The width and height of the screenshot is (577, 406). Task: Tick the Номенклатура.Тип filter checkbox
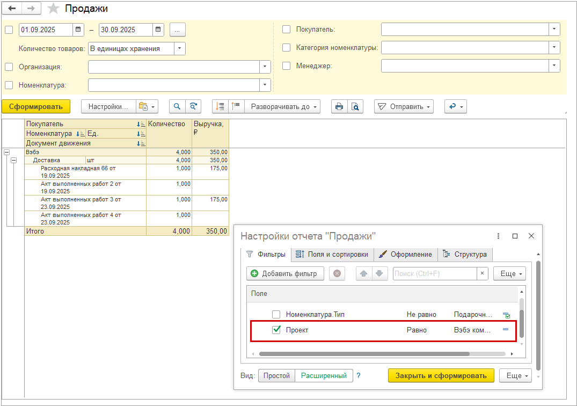tap(276, 315)
